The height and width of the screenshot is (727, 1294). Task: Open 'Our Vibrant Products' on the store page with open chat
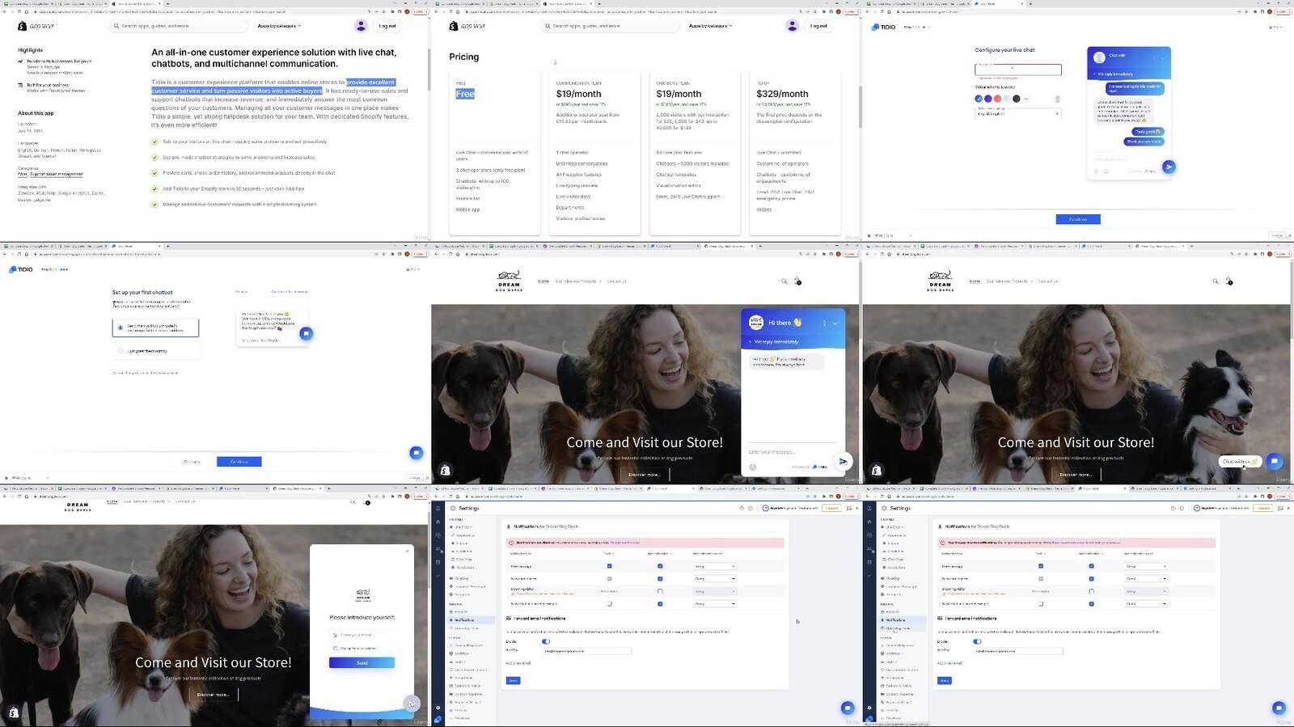click(578, 281)
